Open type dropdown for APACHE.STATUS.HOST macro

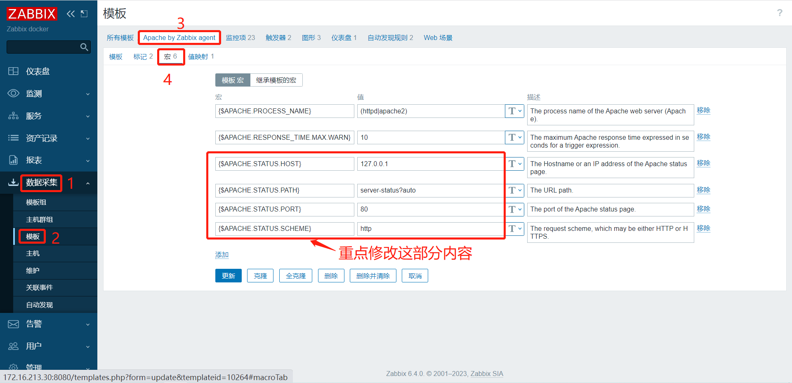514,164
